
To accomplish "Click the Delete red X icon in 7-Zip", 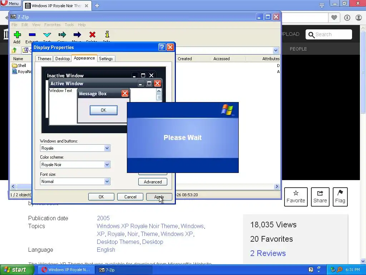I will [93, 35].
